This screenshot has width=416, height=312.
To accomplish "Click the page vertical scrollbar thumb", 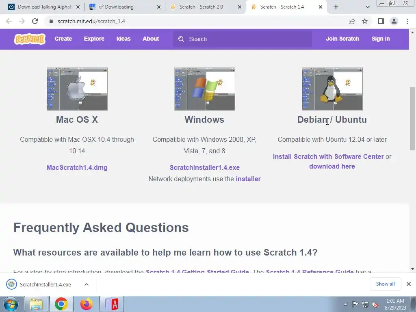I will 412,119.
